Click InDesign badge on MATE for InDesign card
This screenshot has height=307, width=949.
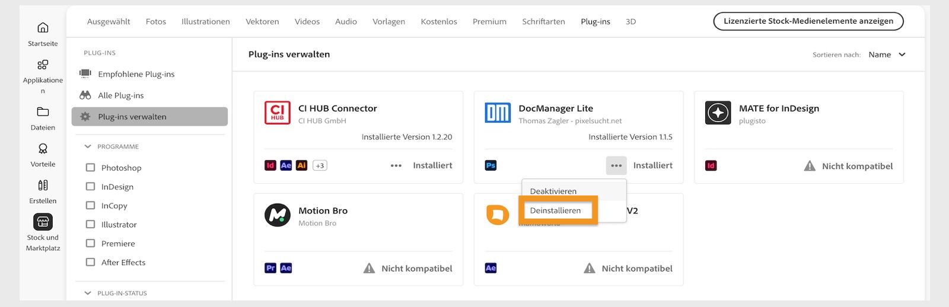(x=711, y=166)
